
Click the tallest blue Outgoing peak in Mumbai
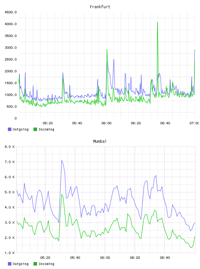62,161
